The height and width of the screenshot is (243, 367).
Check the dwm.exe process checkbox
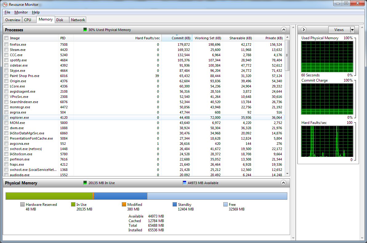tap(6, 128)
